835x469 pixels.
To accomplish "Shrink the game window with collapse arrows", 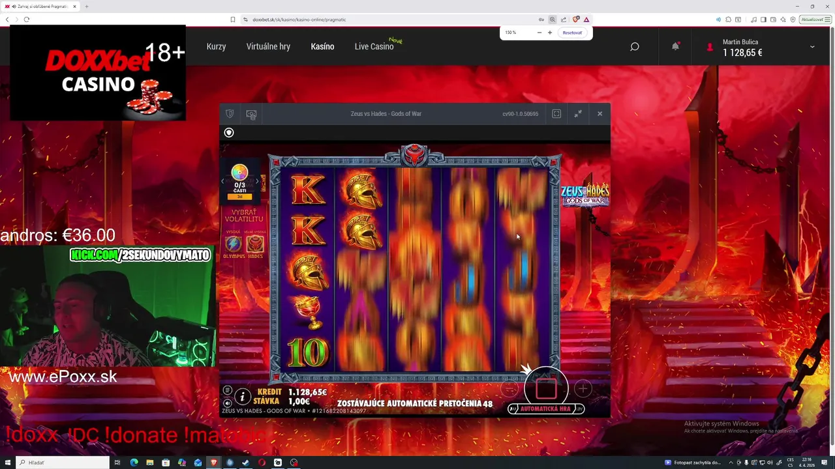I will tap(578, 113).
